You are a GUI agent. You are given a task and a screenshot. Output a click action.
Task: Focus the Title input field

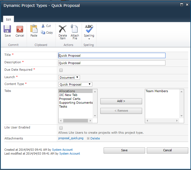coord(112,56)
